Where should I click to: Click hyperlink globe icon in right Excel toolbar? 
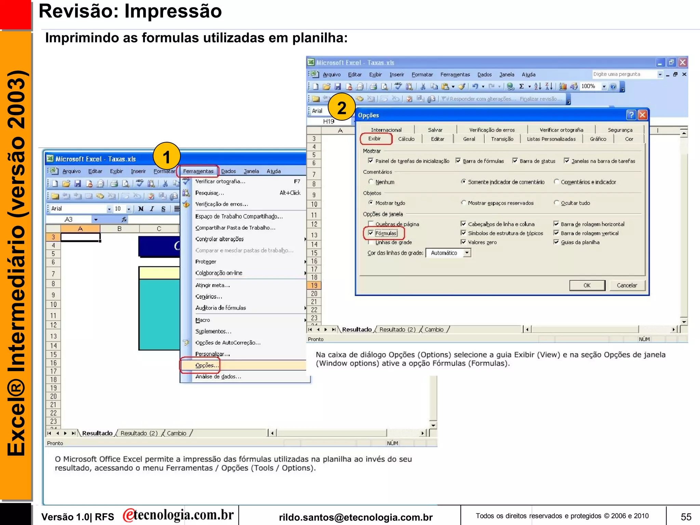(510, 86)
